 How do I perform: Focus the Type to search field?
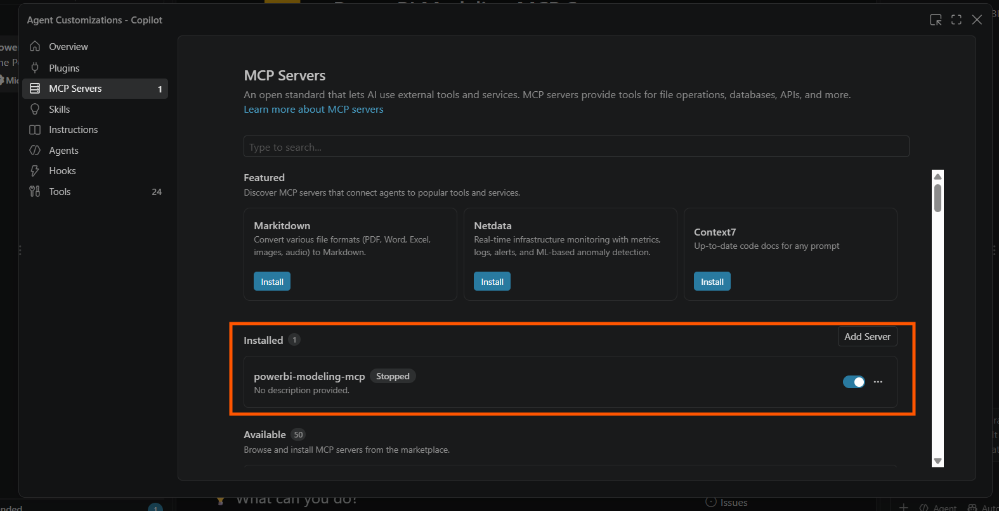click(x=576, y=146)
